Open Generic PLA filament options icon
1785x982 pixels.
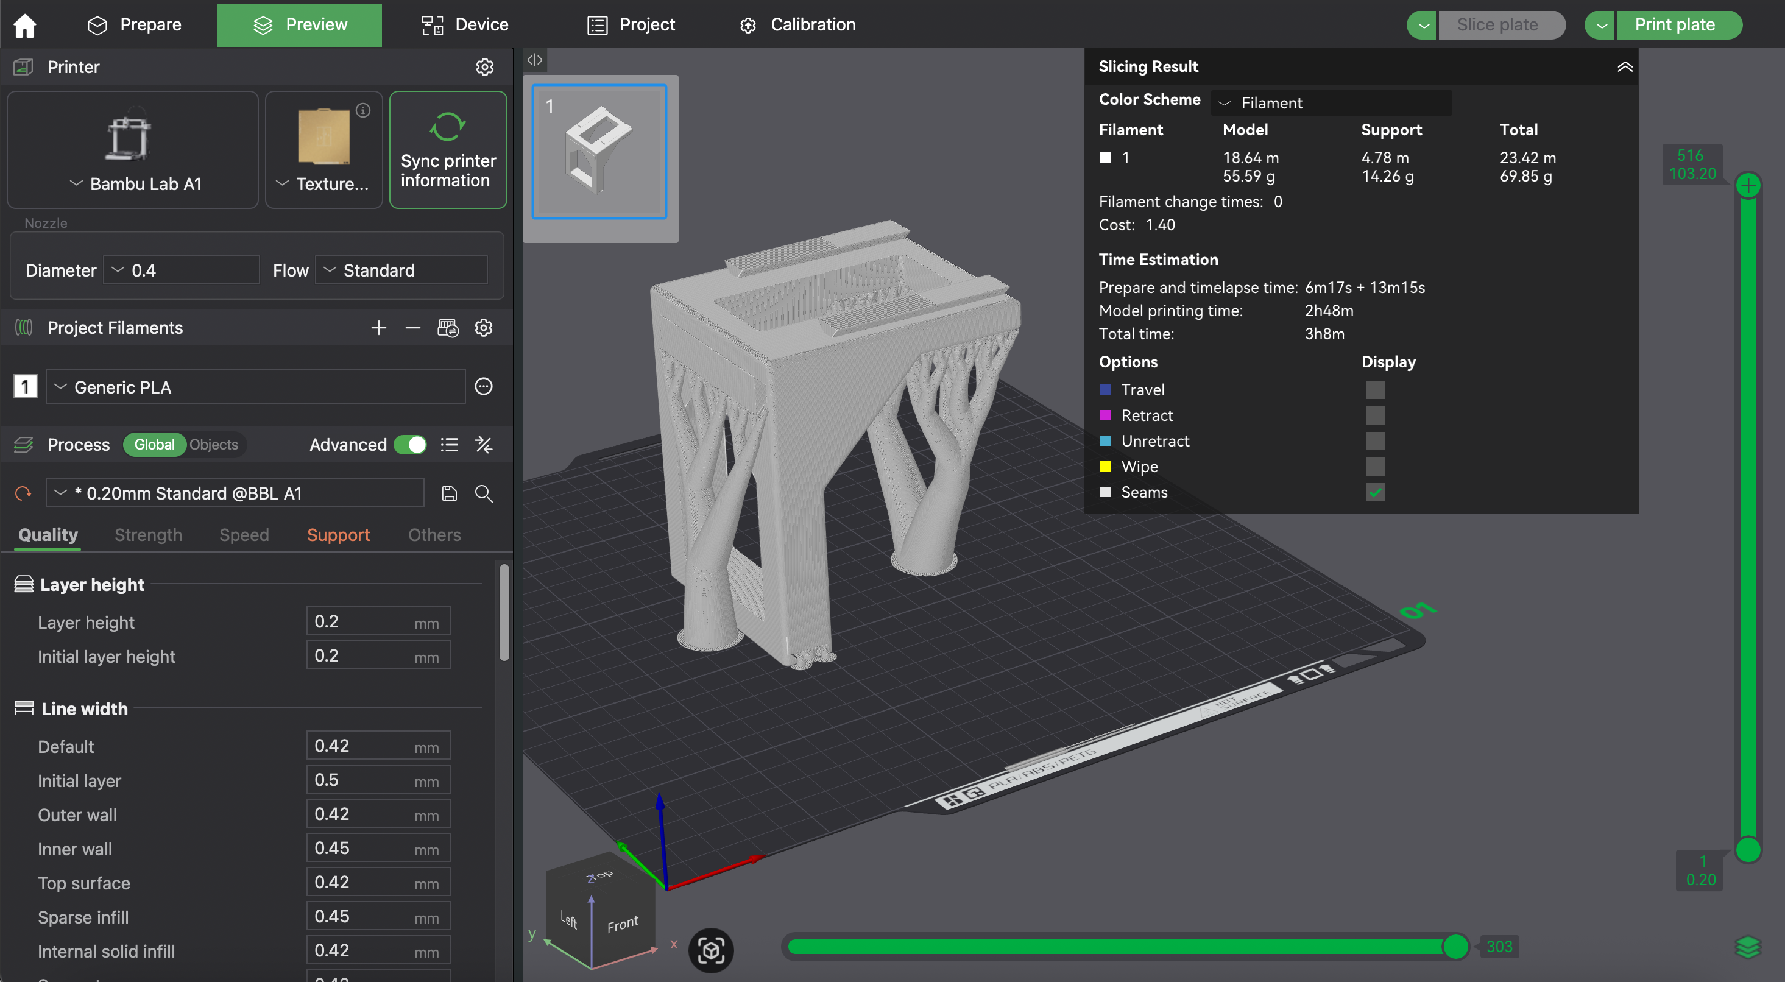point(484,387)
